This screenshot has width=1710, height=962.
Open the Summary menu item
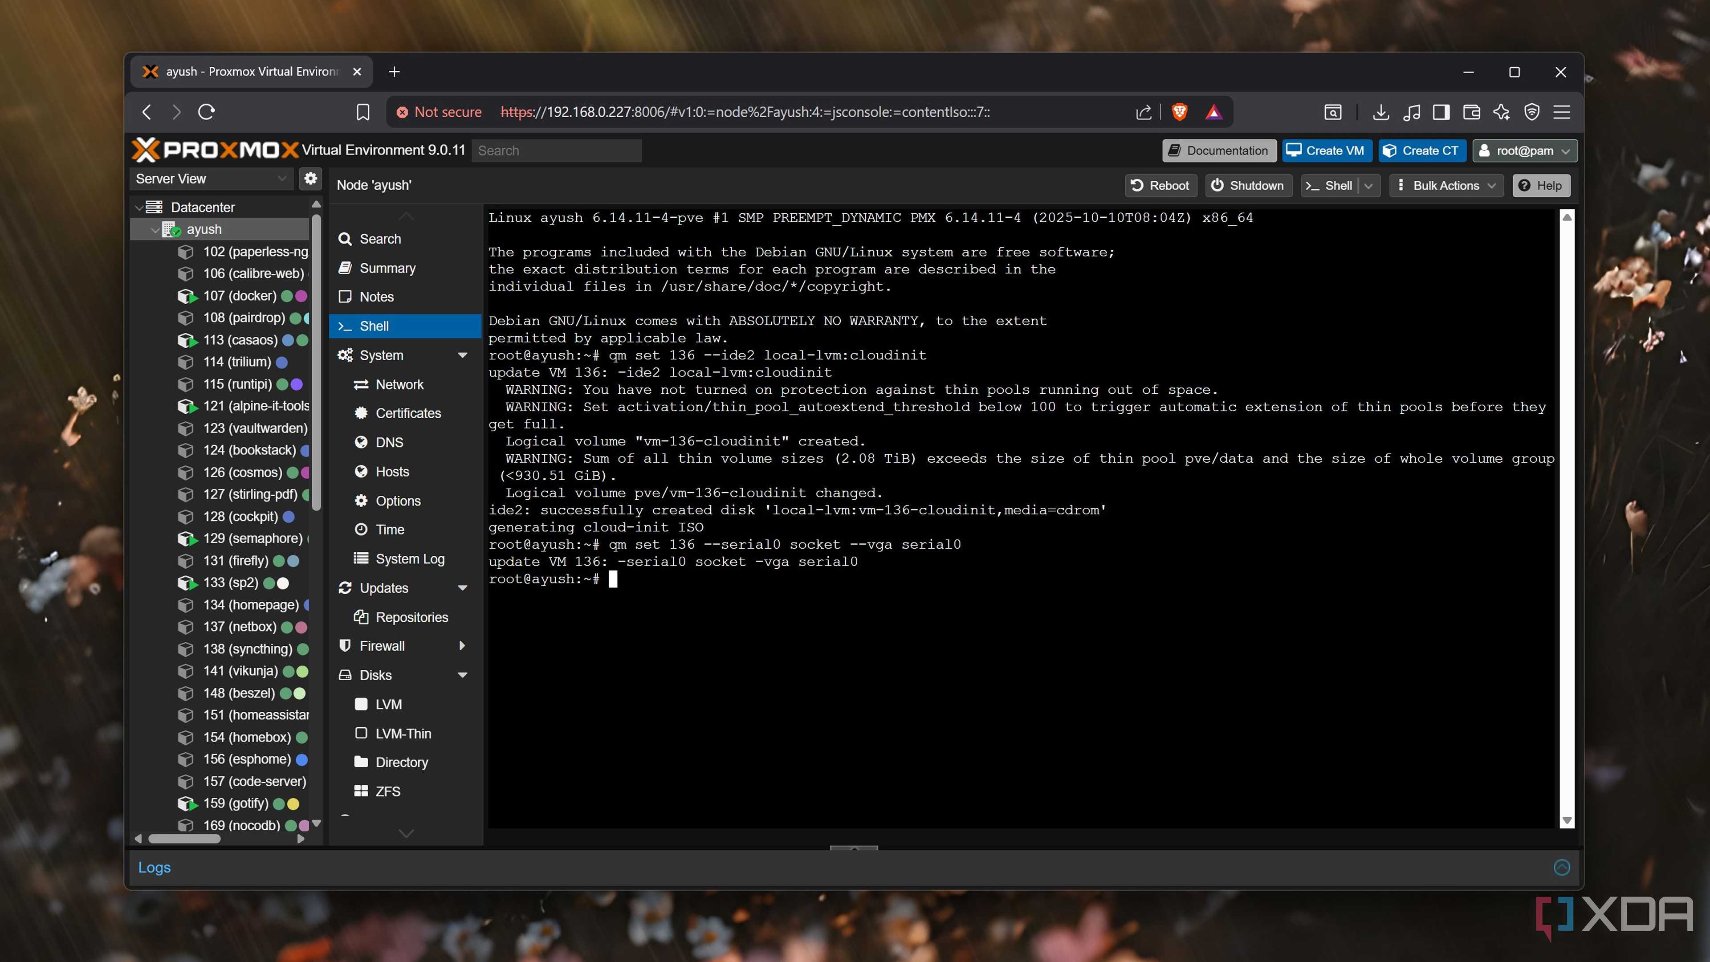[x=405, y=268]
